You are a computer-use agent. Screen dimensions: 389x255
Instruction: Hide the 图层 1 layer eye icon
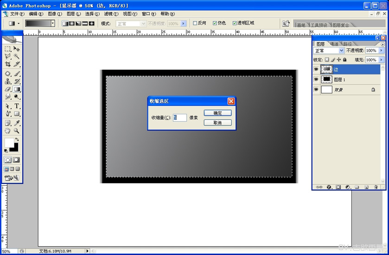point(316,79)
